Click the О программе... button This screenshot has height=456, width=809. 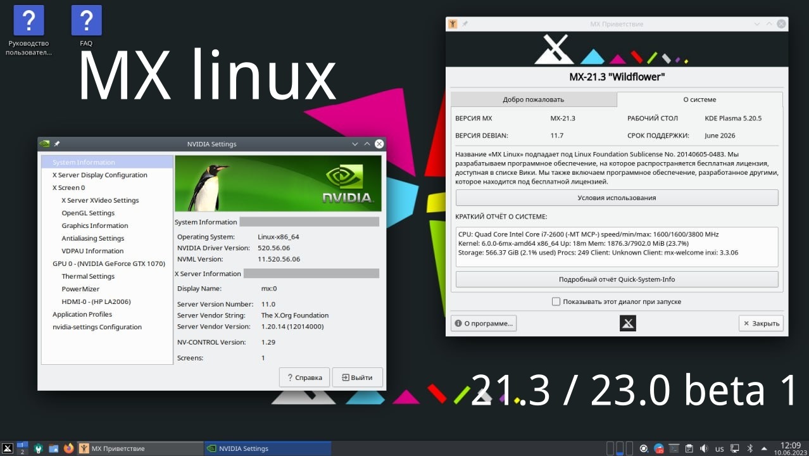coord(484,323)
